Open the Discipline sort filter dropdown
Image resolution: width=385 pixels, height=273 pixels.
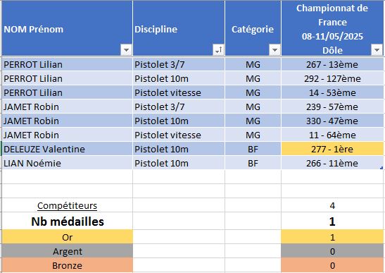click(x=218, y=50)
